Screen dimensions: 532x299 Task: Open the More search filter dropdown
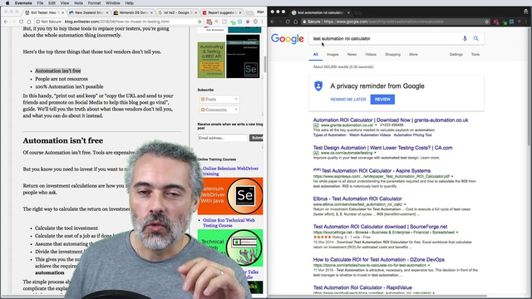(413, 54)
